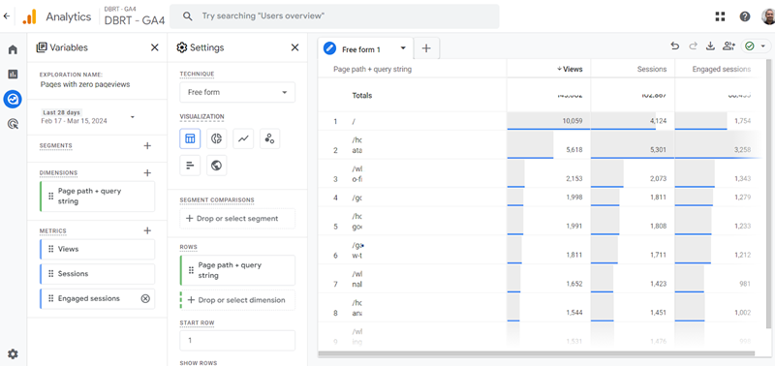Click the Sessions value 1,811
This screenshot has height=366, width=775.
tap(658, 198)
